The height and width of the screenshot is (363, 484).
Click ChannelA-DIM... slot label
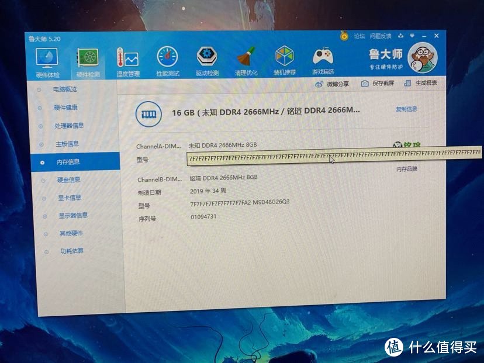[158, 146]
